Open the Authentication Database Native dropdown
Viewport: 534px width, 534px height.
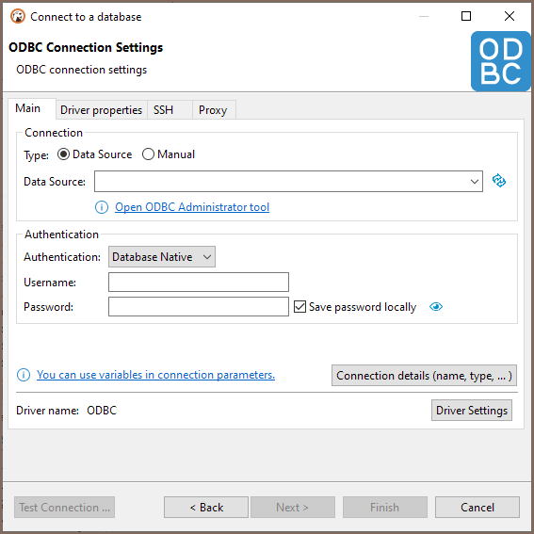click(162, 257)
